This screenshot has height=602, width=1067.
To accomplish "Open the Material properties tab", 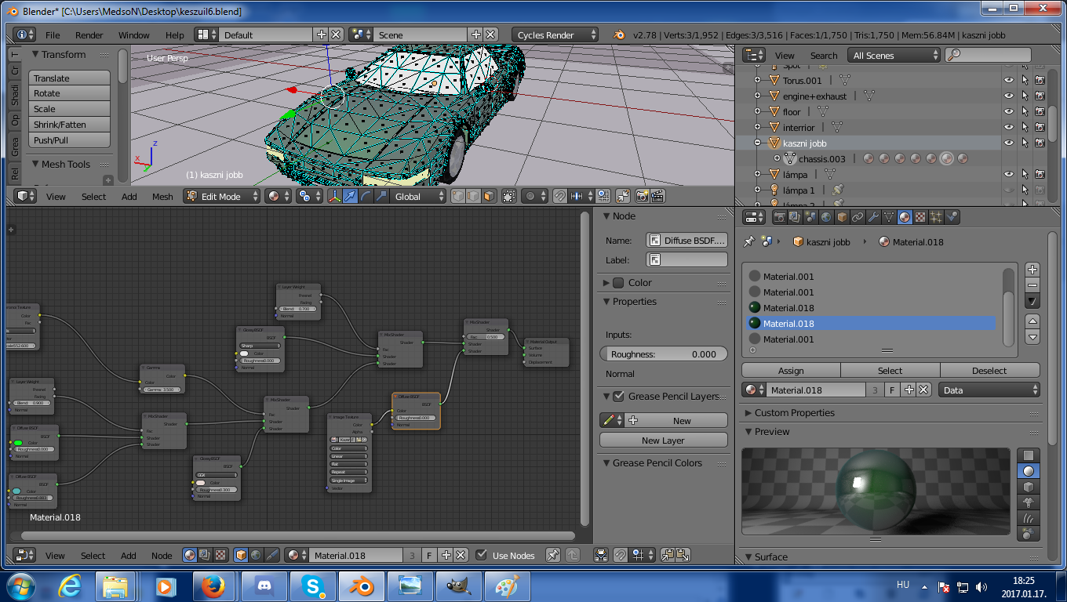I will [905, 217].
